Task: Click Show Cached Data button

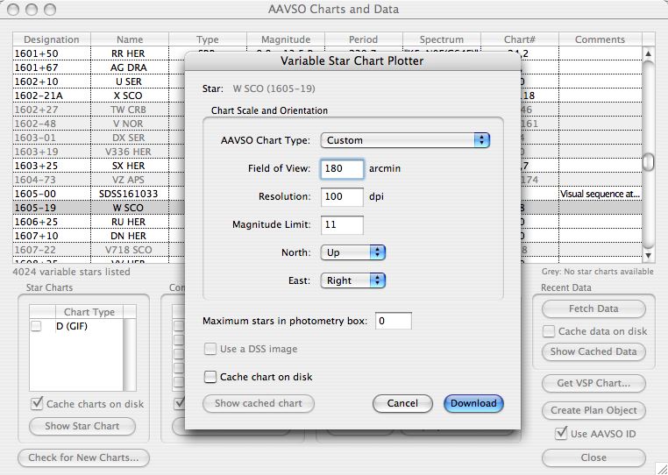Action: click(593, 351)
